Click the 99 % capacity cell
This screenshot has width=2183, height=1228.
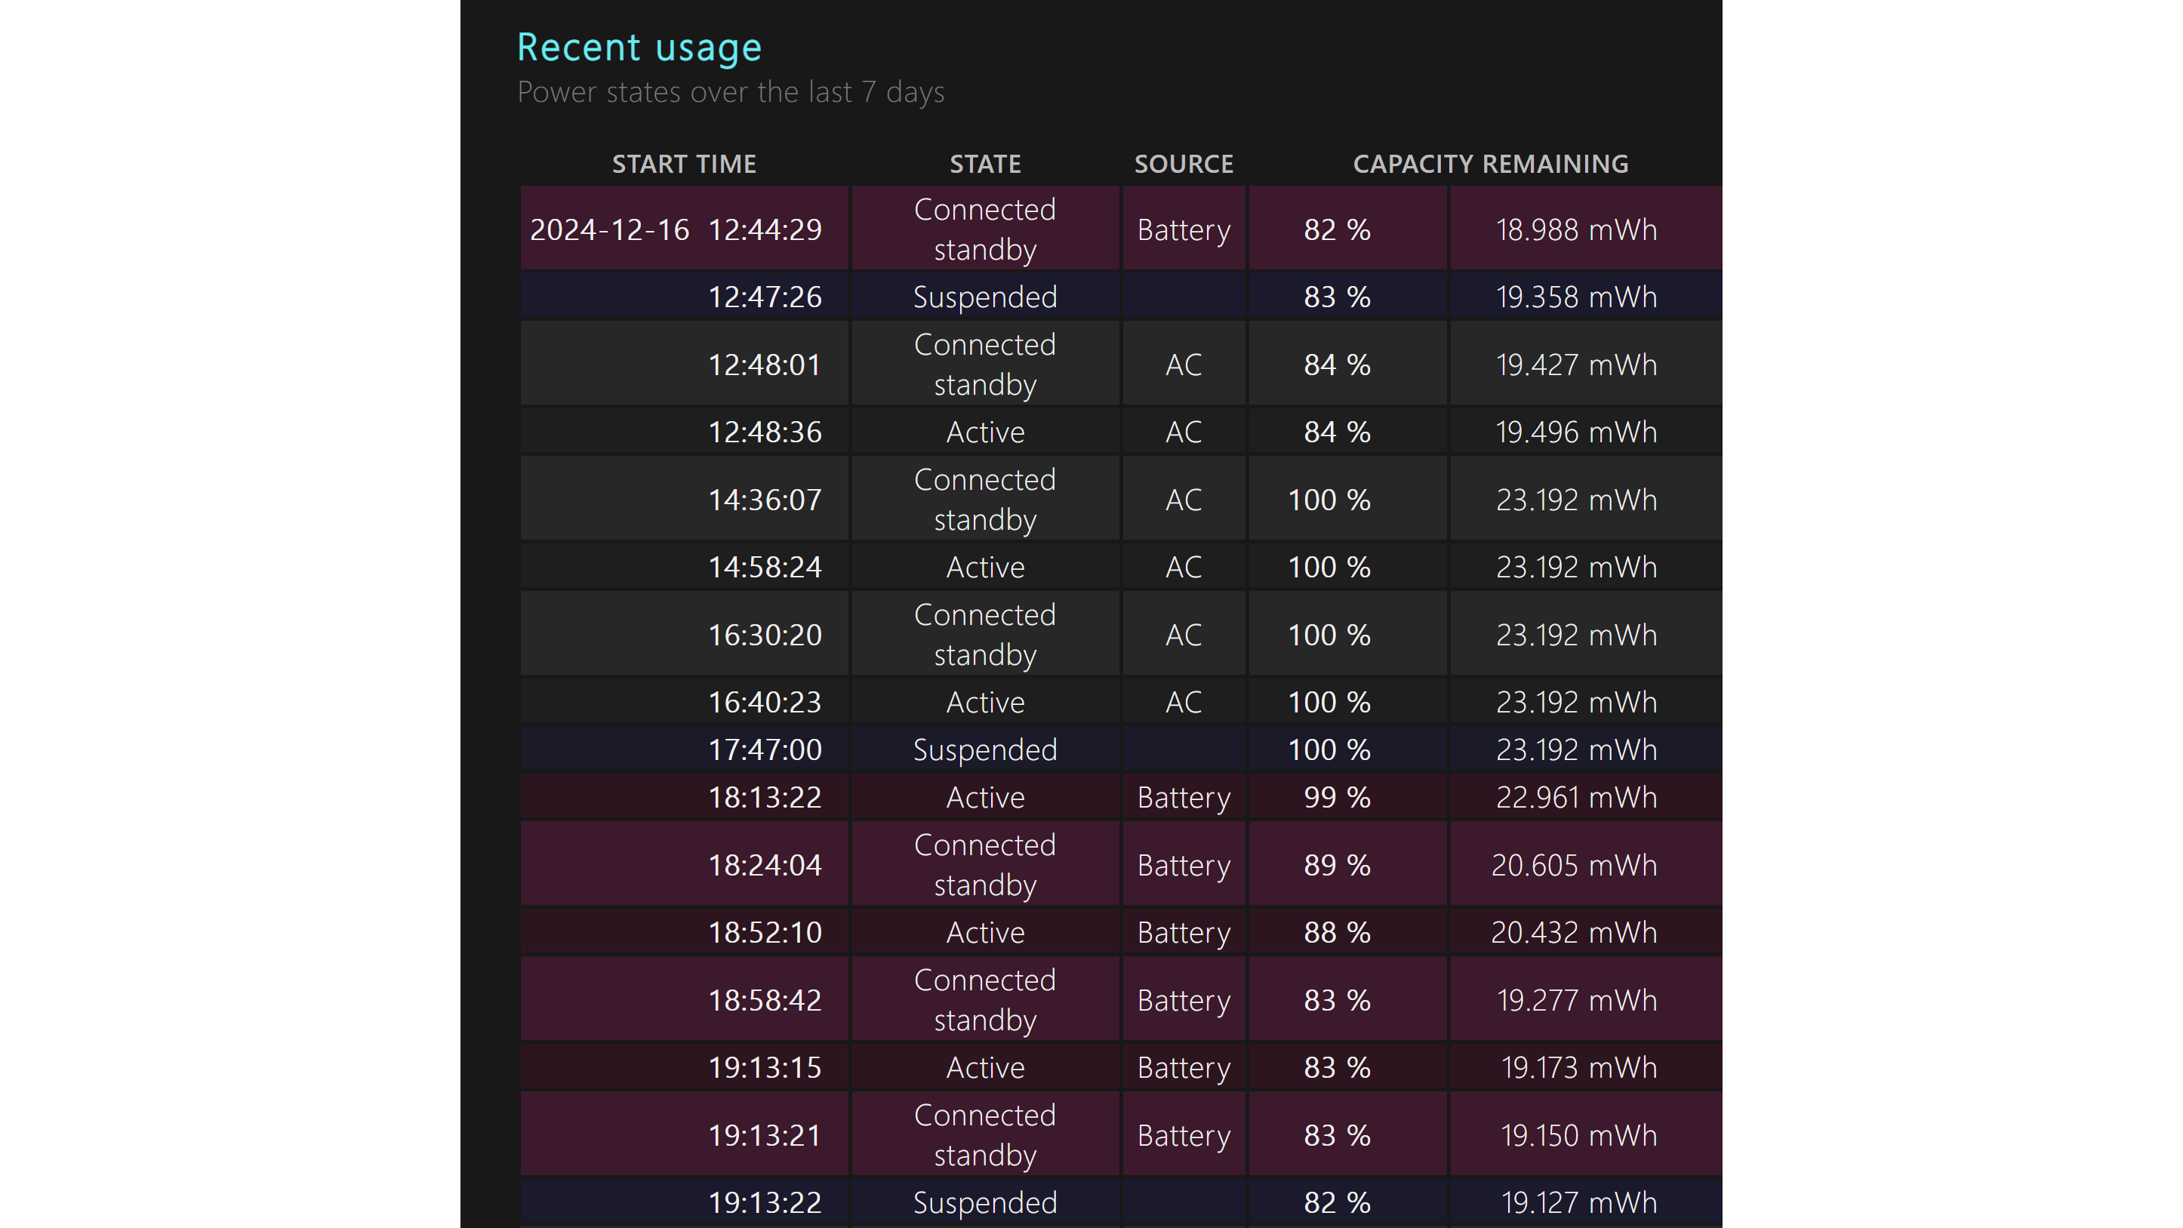coord(1336,798)
